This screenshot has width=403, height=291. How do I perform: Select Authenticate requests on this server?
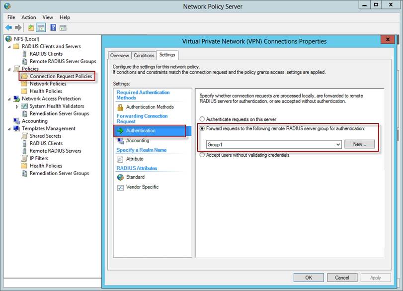click(202, 119)
